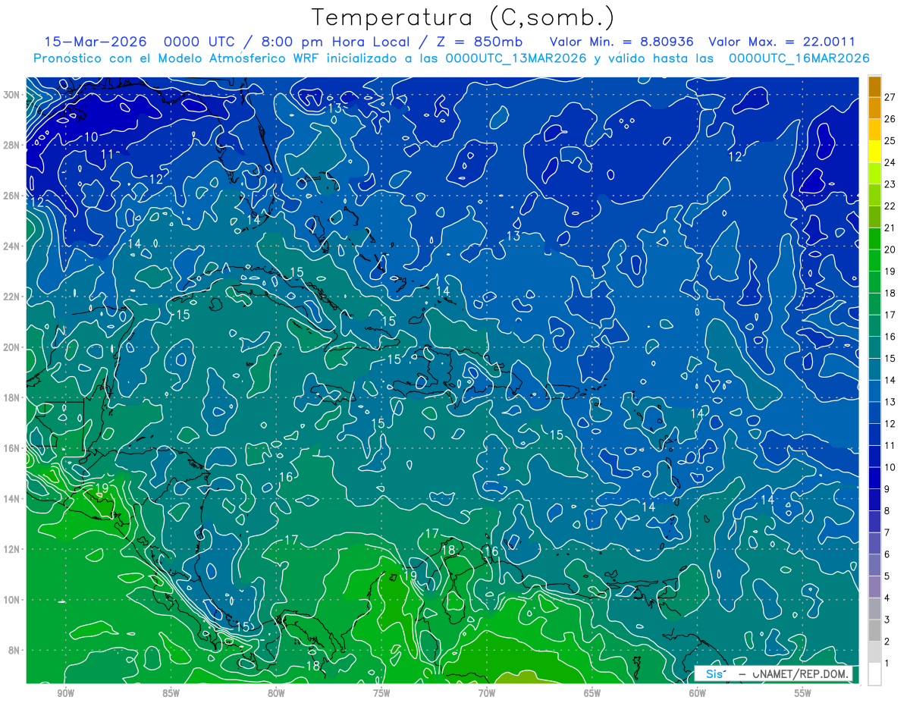Click the title 'Temperatura (C,somb.)'
This screenshot has height=703, width=910.
(463, 17)
